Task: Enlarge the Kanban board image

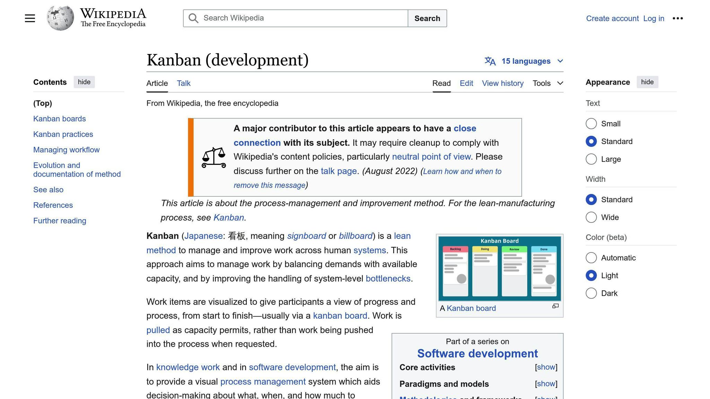Action: [555, 306]
